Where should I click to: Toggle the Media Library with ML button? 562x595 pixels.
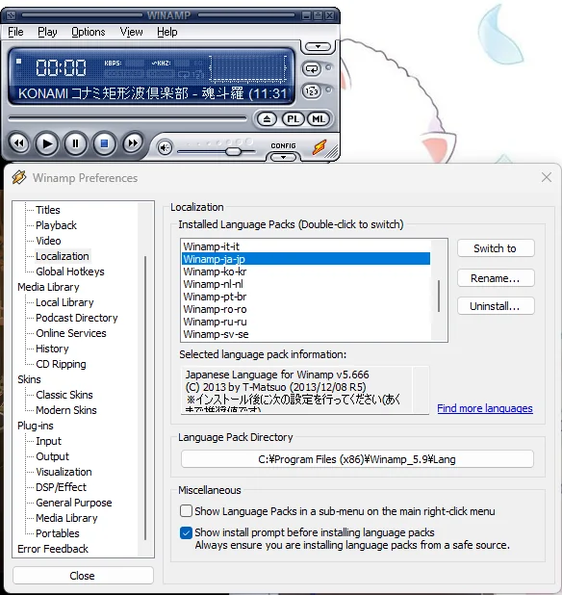319,119
